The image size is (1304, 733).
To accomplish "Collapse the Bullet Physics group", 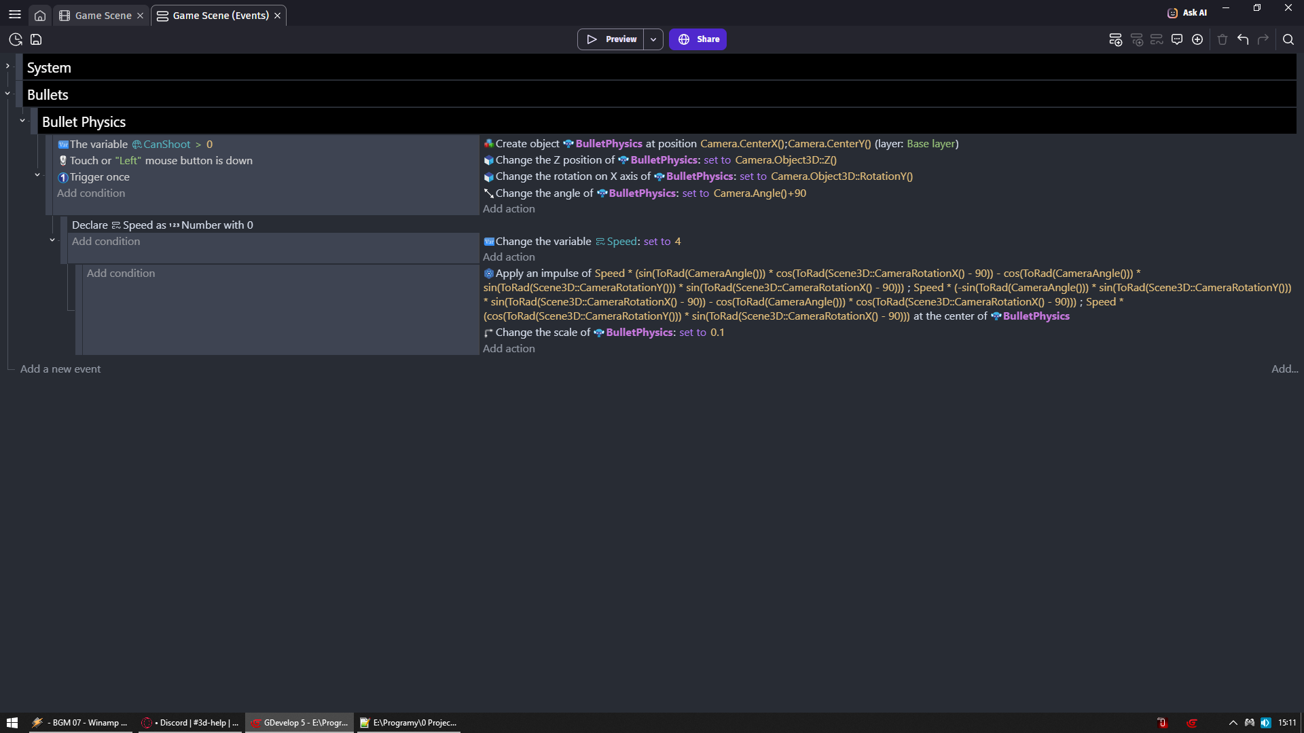I will click(x=22, y=121).
